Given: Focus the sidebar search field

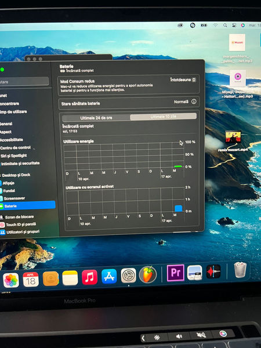Looking at the screenshot, I should [x=24, y=81].
